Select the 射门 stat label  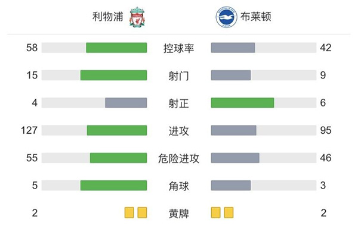tap(179, 76)
